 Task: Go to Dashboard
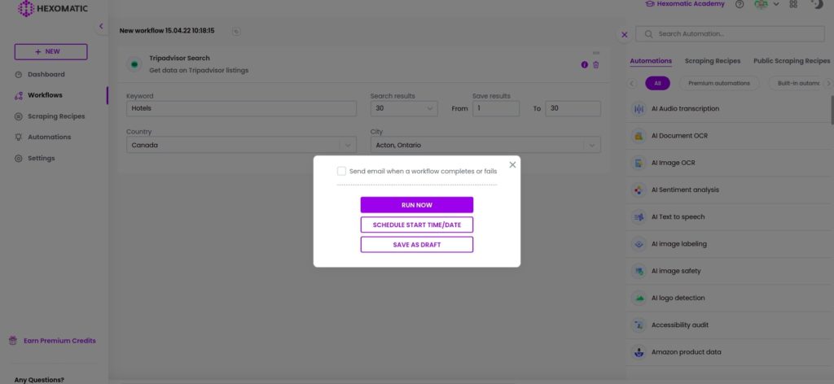(x=40, y=74)
